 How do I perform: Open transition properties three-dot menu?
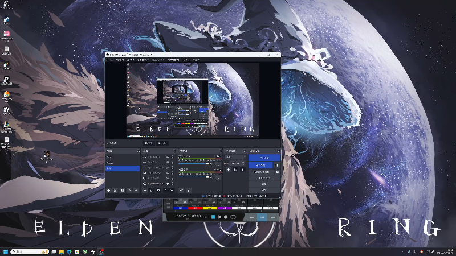pyautogui.click(x=242, y=169)
